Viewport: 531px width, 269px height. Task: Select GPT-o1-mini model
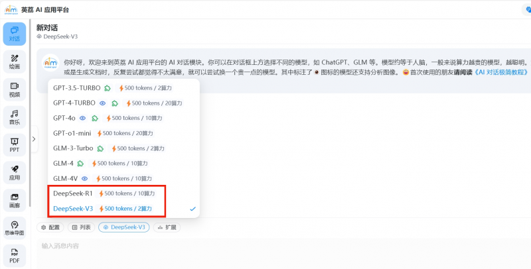click(123, 133)
